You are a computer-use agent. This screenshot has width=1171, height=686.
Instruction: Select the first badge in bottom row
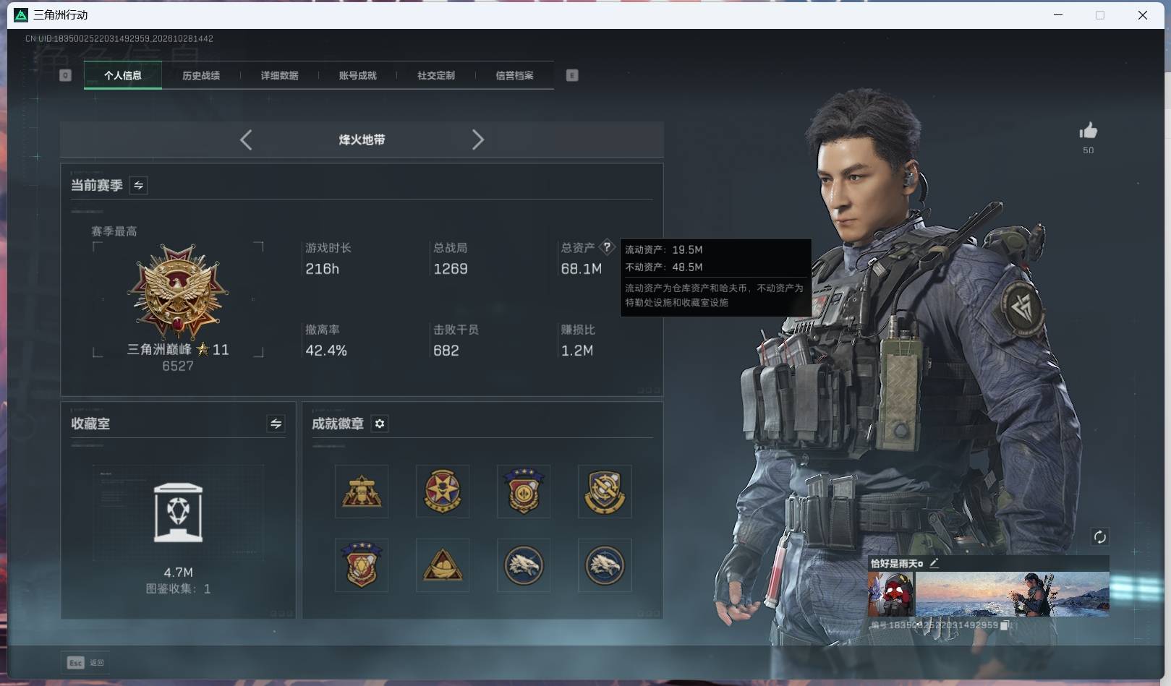362,565
